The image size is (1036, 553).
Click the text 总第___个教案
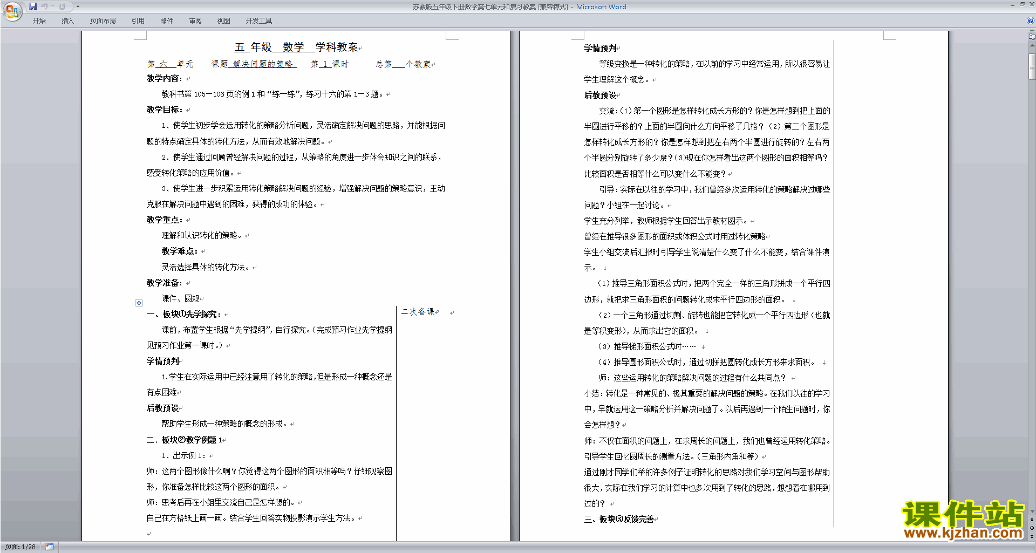coord(403,64)
